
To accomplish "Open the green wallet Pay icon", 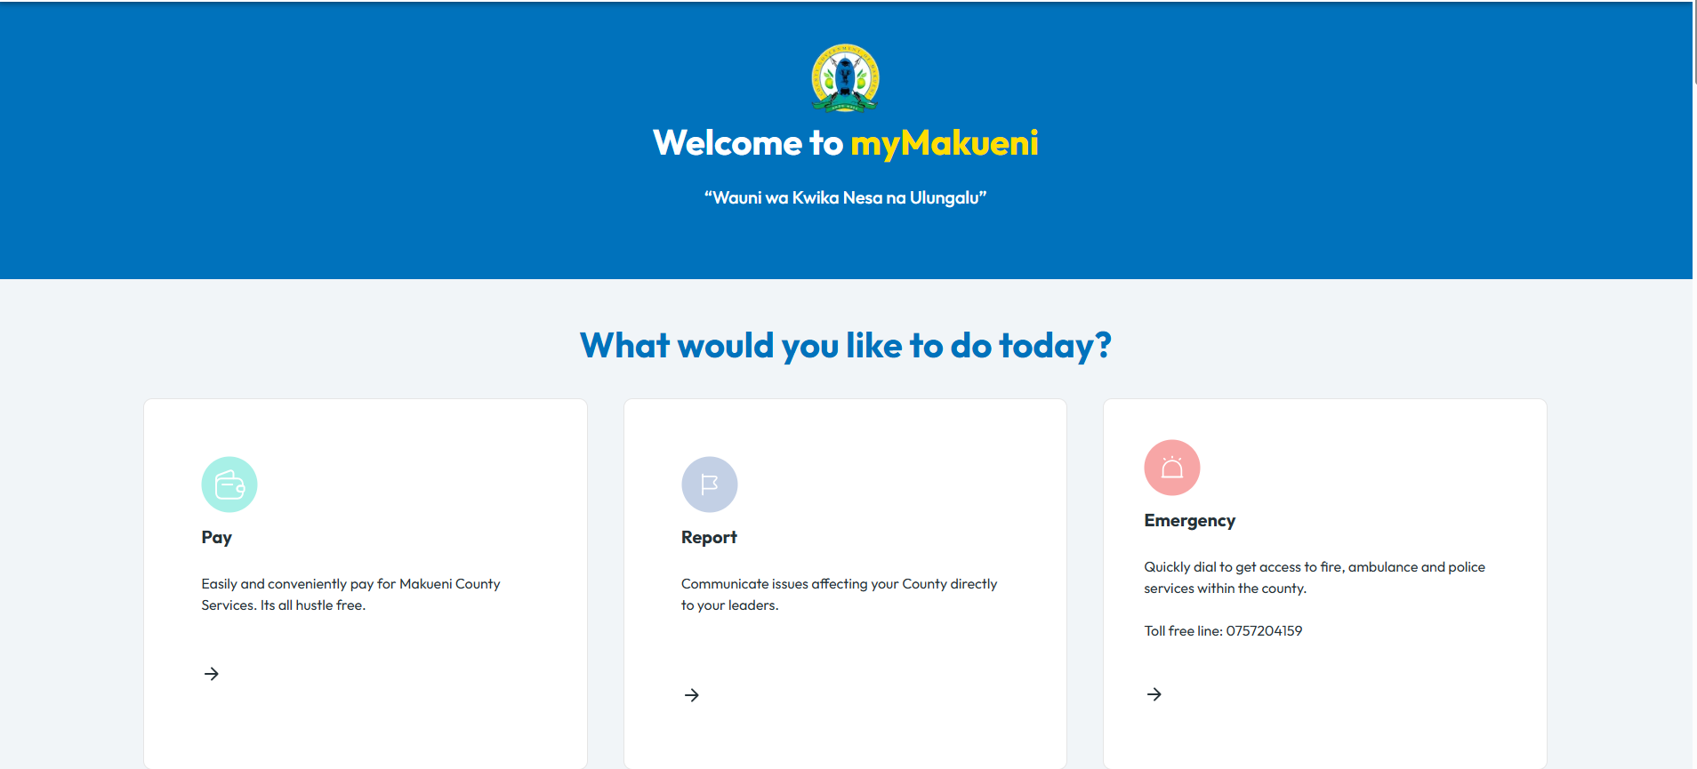I will [x=229, y=485].
